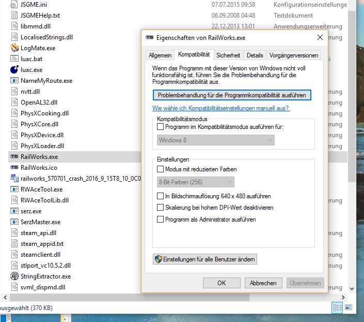Click the JSGMEHelp.txt document icon
The width and height of the screenshot is (364, 322).
point(14,16)
